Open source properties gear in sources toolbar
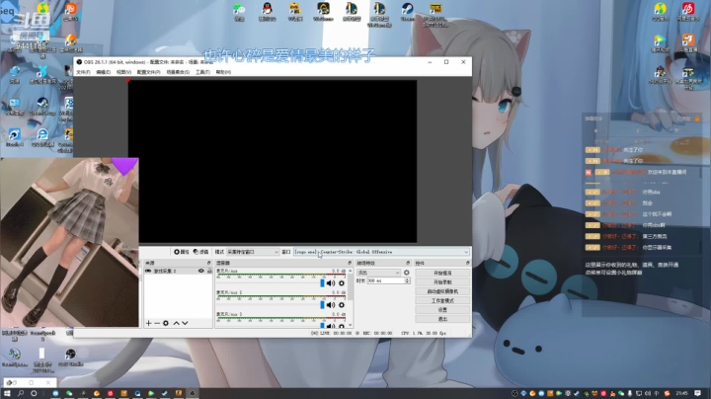This screenshot has width=711, height=399. pos(166,323)
